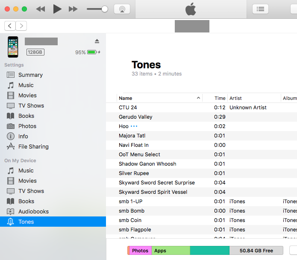Select Music under On My Device
The width and height of the screenshot is (297, 260).
pyautogui.click(x=26, y=170)
